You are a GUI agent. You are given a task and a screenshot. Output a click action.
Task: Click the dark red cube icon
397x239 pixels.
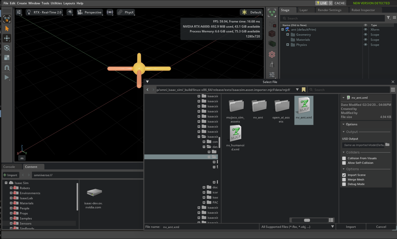point(272,34)
